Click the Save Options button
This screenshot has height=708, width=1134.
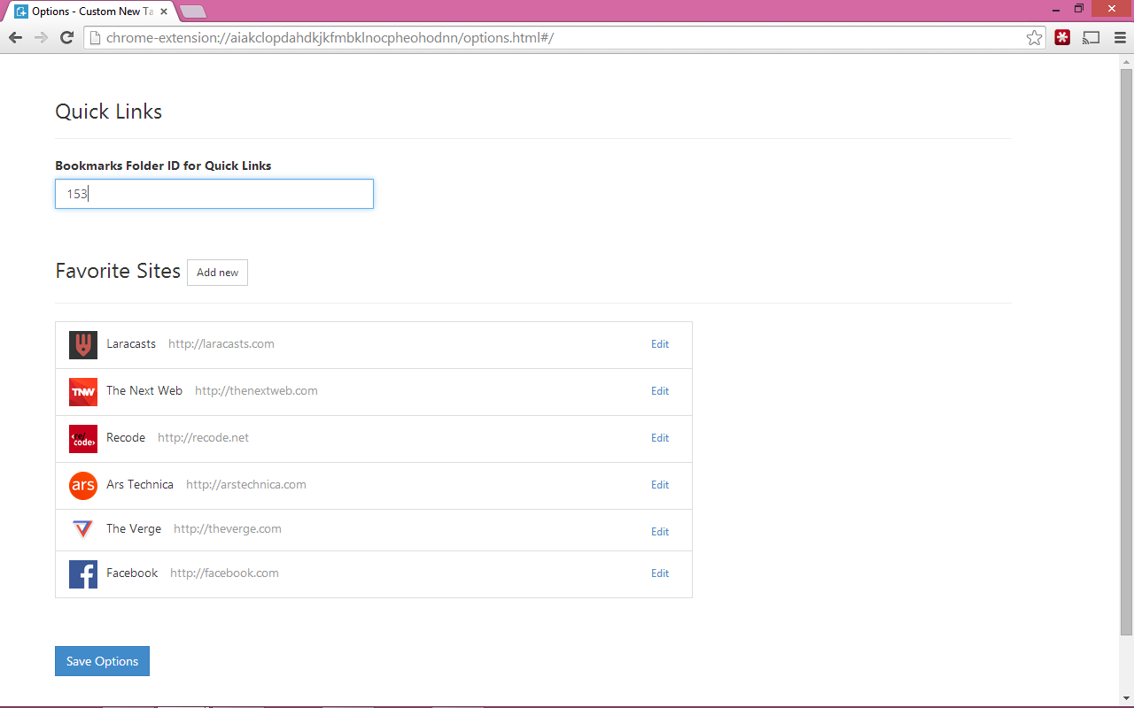(x=102, y=661)
